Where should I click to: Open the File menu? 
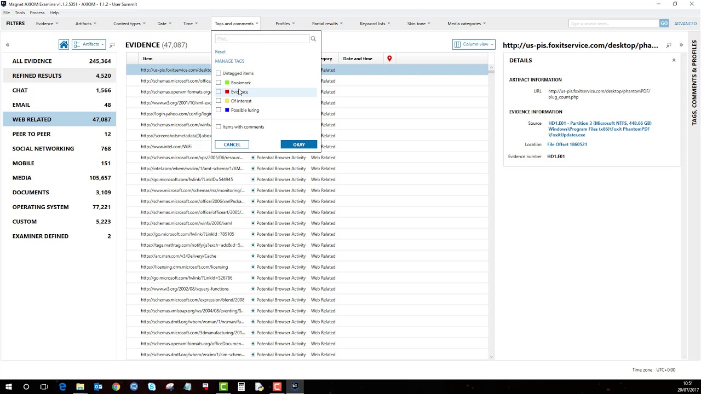(x=7, y=13)
